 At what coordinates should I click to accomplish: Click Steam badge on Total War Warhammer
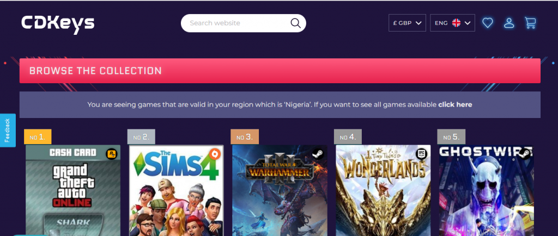click(318, 154)
